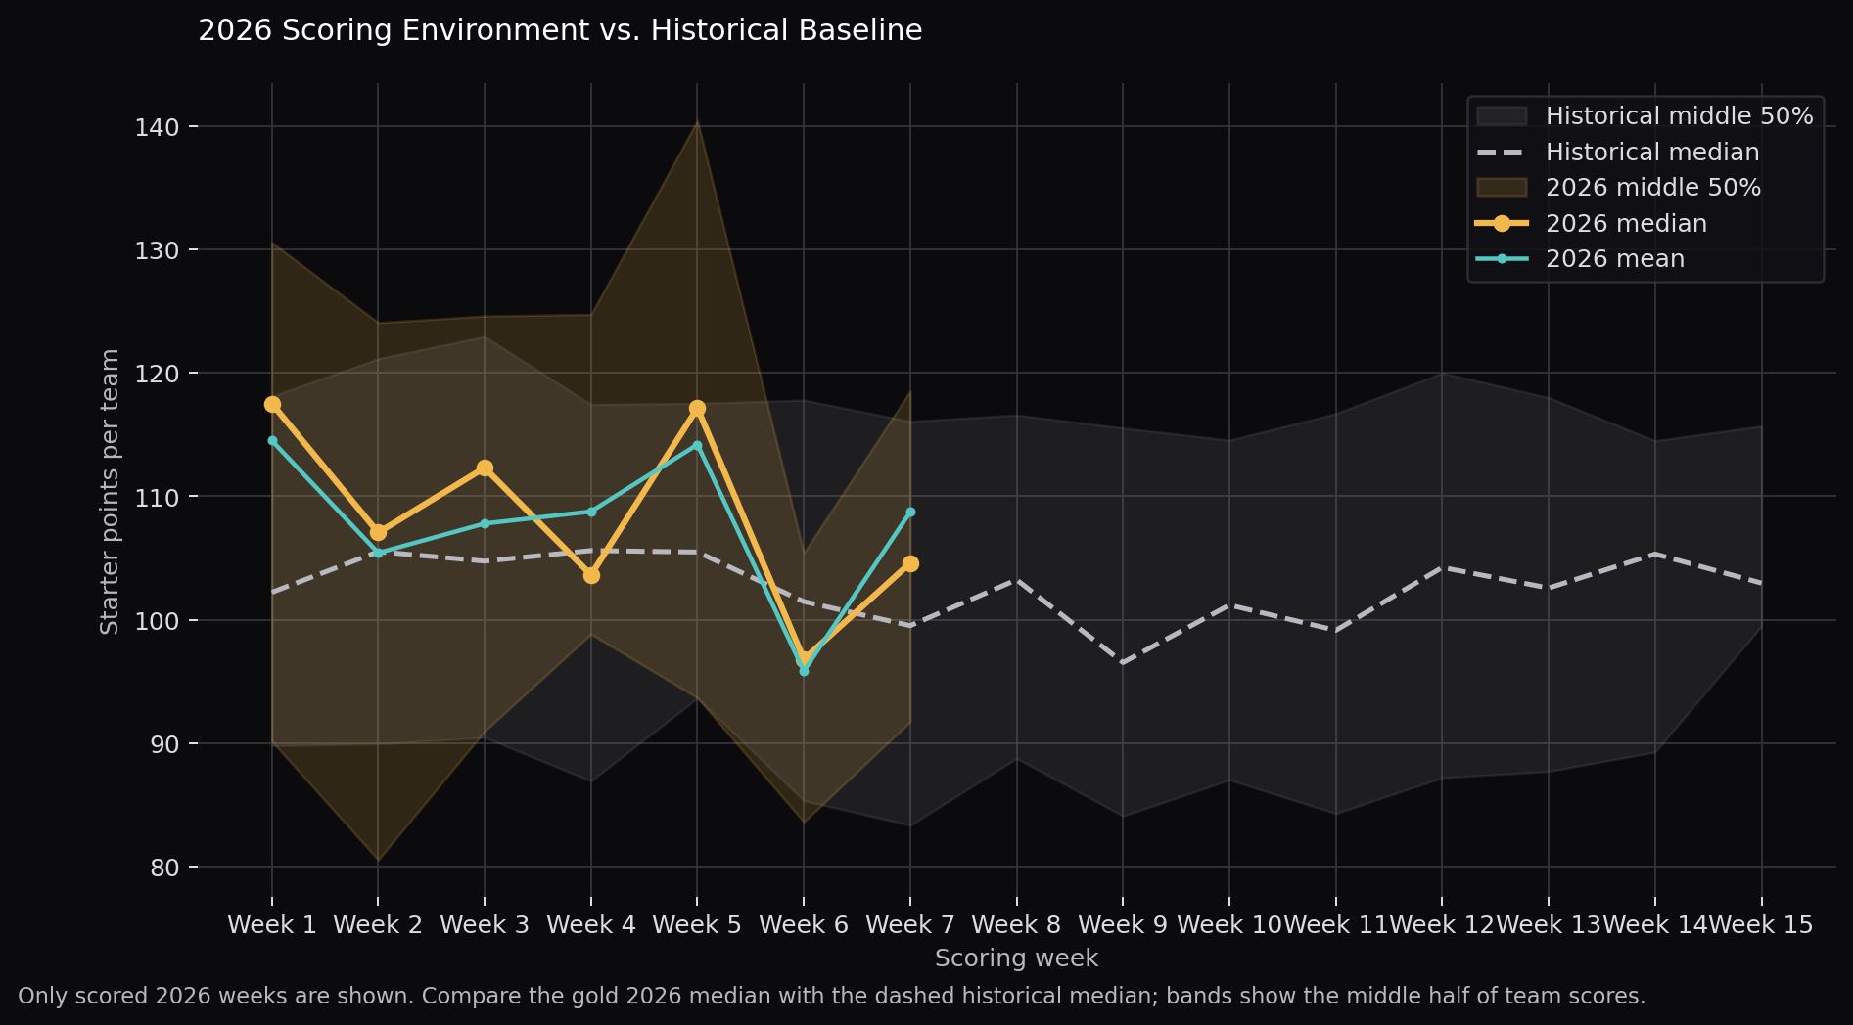Click the teal 2026 mean point at Week 3
1853x1025 pixels.
(x=485, y=523)
